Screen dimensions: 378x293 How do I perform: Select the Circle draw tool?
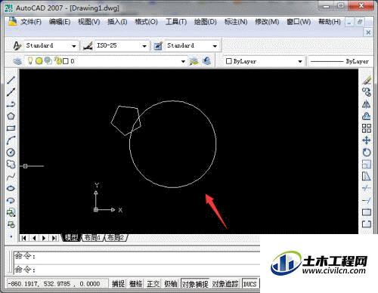coord(11,153)
